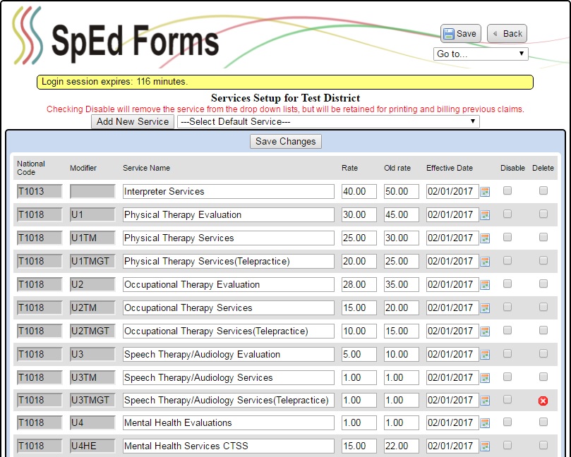Screen dimensions: 571x457
Task: Click the Add New Service button
Action: 133,122
